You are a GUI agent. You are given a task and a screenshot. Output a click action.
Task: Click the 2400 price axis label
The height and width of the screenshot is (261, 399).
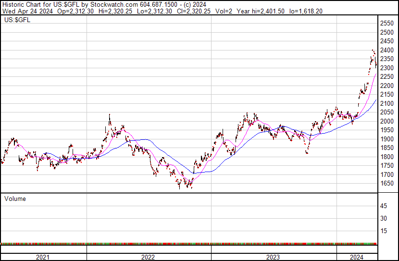click(387, 50)
